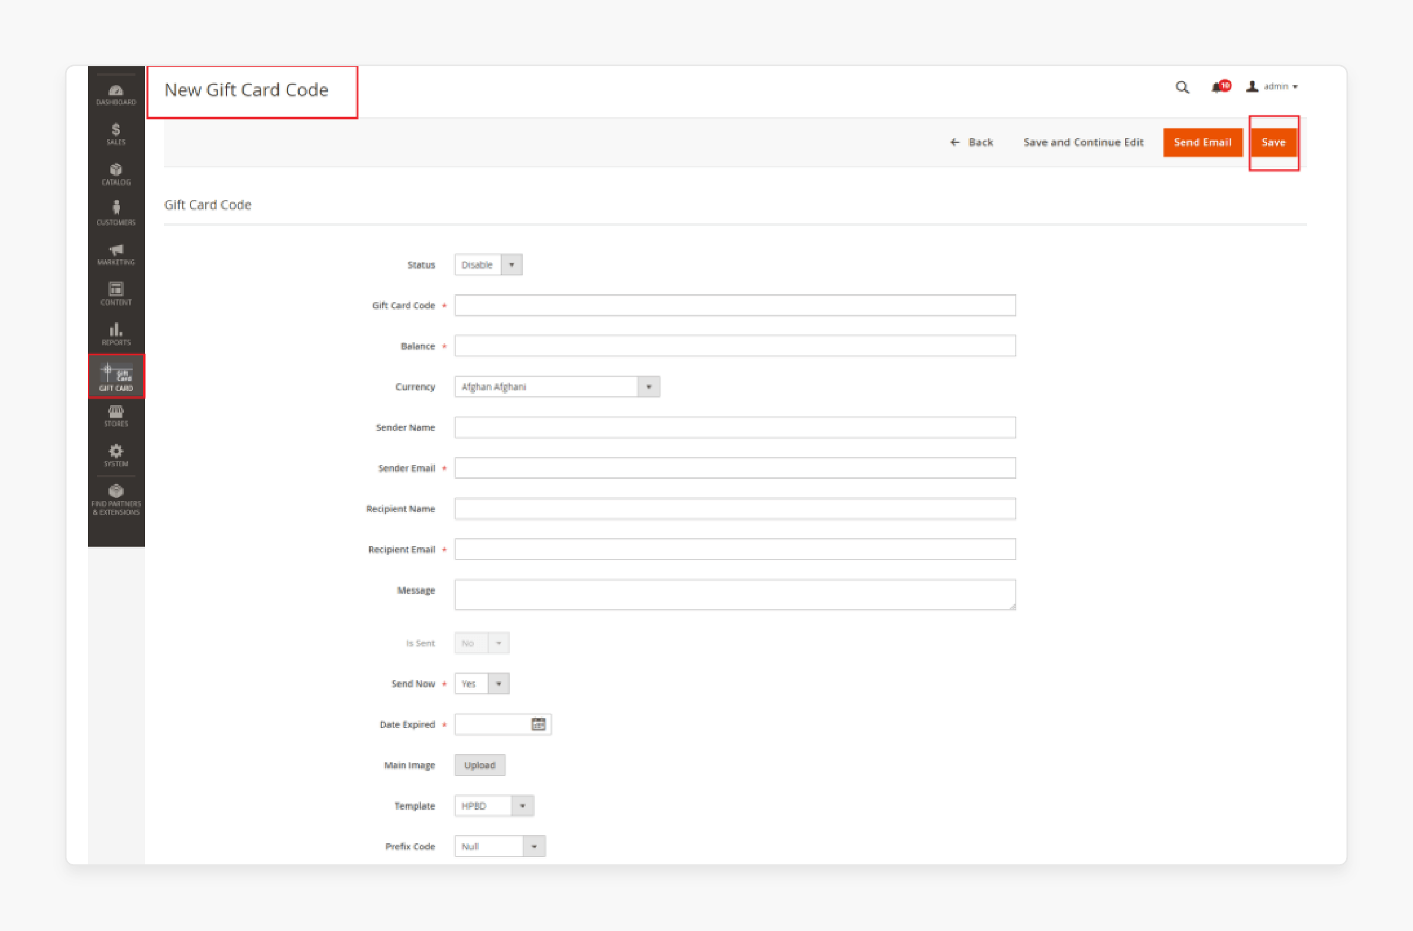Viewport: 1413px width, 931px height.
Task: Click the admin user avatar icon
Action: coord(1252,87)
